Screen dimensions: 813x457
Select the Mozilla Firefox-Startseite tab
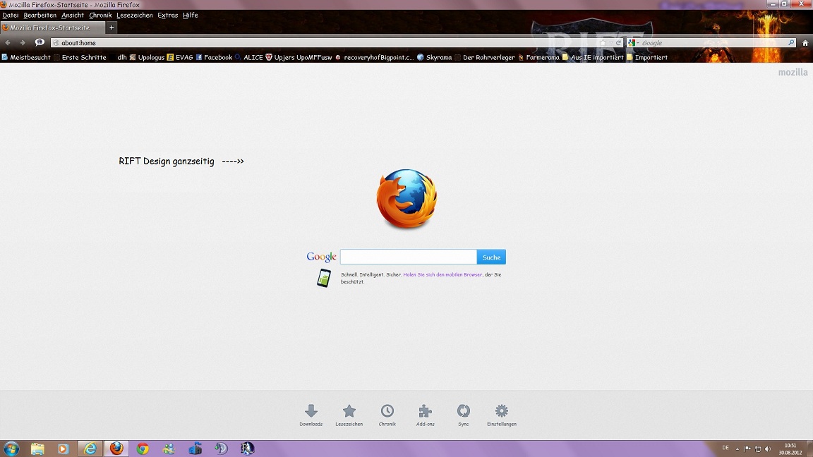click(x=52, y=28)
